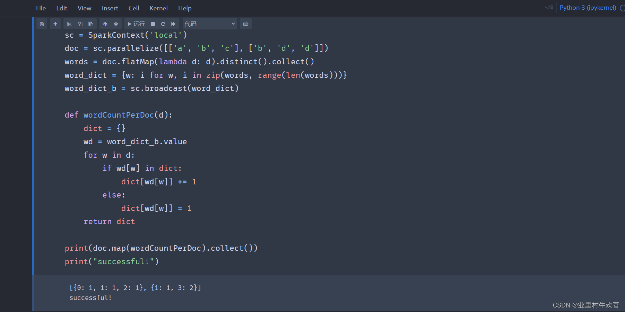Screen dimensions: 625x312
Task: Click the 'for w in d:' line
Action: 109,155
